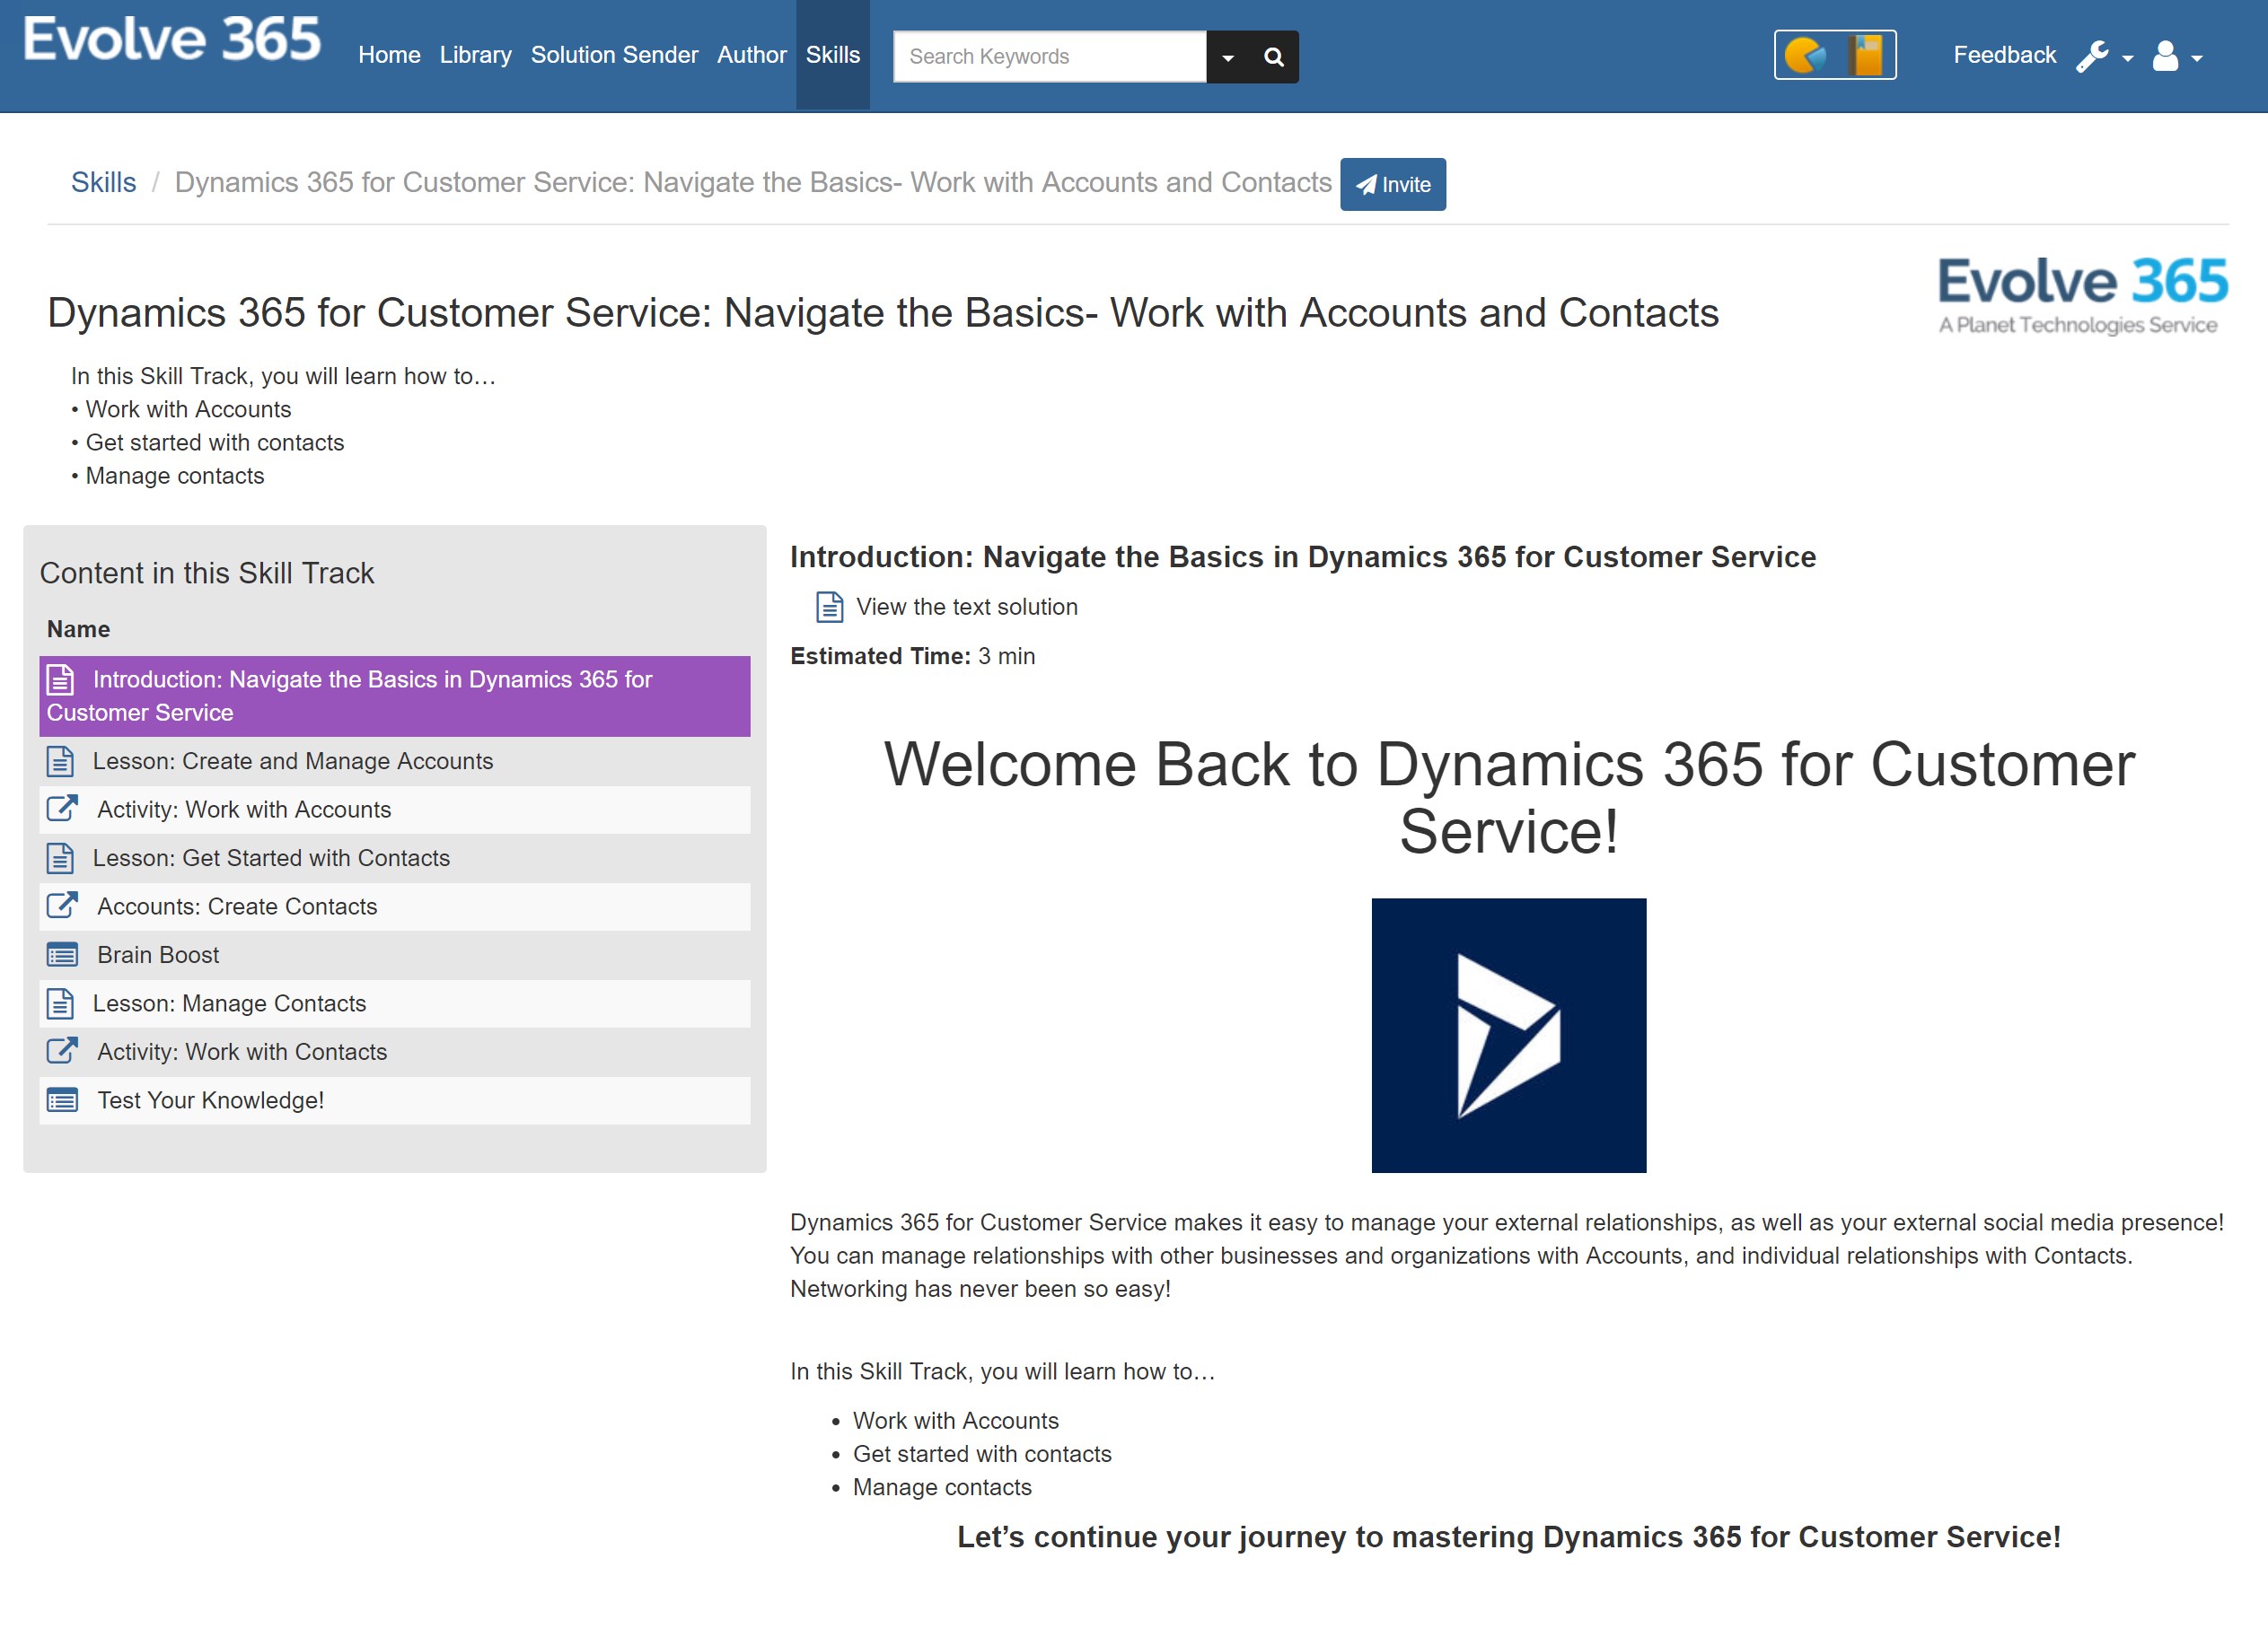Click the Feedback link
The height and width of the screenshot is (1646, 2268).
click(x=2004, y=55)
